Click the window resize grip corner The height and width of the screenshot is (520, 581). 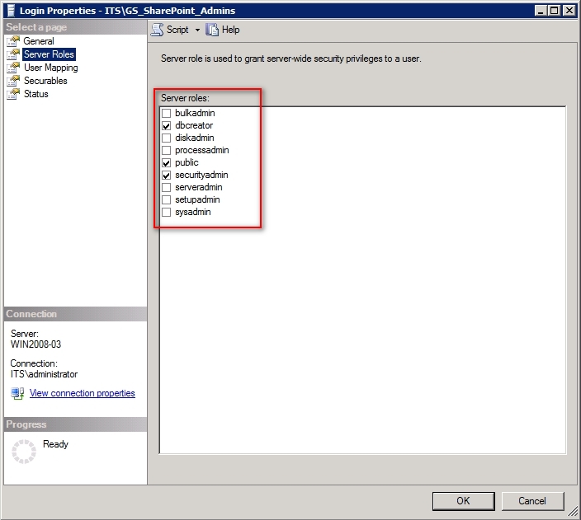point(573,512)
